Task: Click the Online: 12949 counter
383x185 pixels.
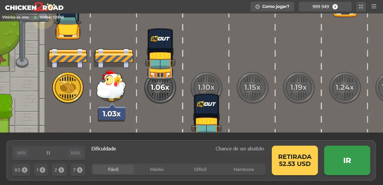Action: [52, 17]
